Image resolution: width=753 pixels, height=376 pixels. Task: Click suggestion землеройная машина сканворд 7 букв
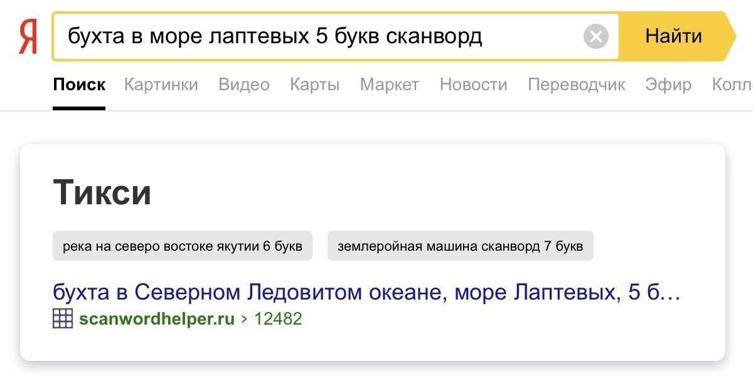pyautogui.click(x=460, y=246)
